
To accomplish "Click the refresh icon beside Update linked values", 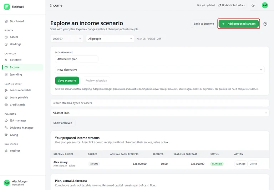I will coord(219,5).
